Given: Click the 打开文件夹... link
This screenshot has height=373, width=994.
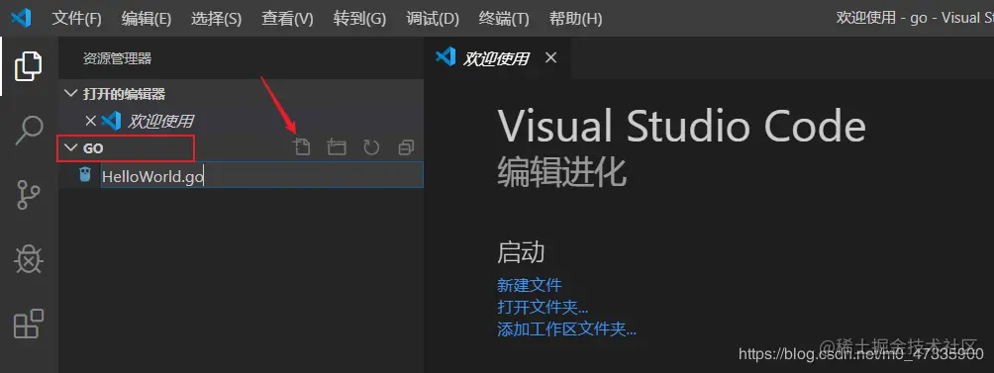Looking at the screenshot, I should pyautogui.click(x=544, y=307).
